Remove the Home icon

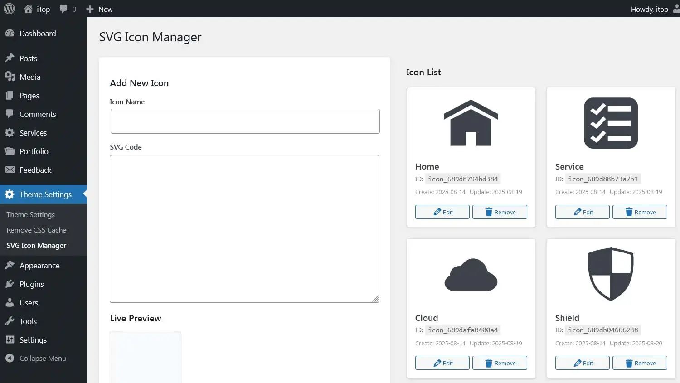[500, 212]
